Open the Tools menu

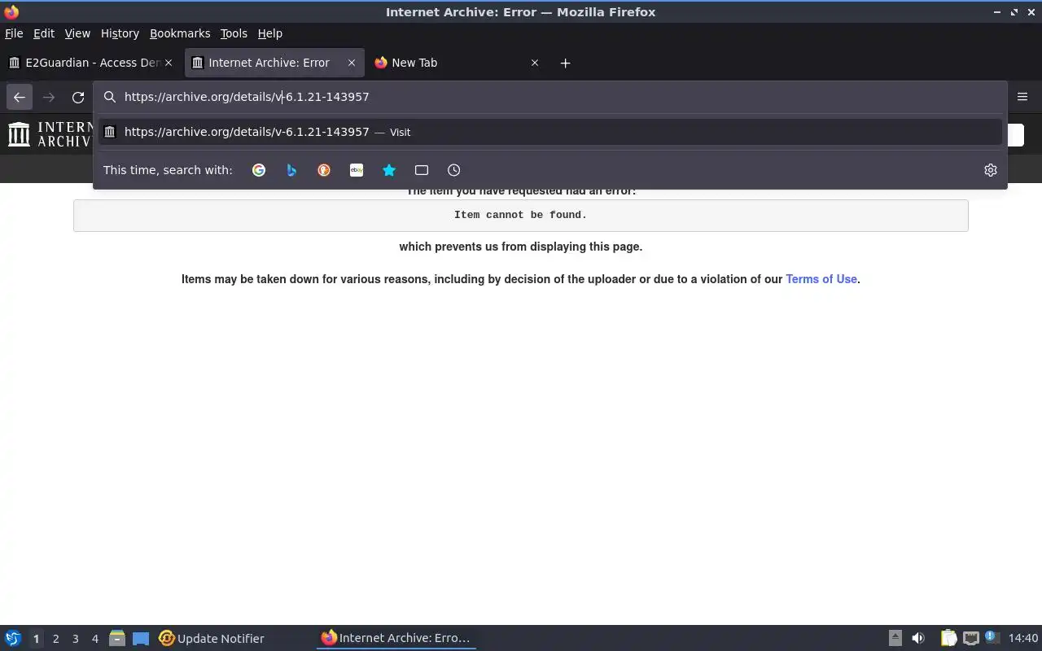point(234,33)
